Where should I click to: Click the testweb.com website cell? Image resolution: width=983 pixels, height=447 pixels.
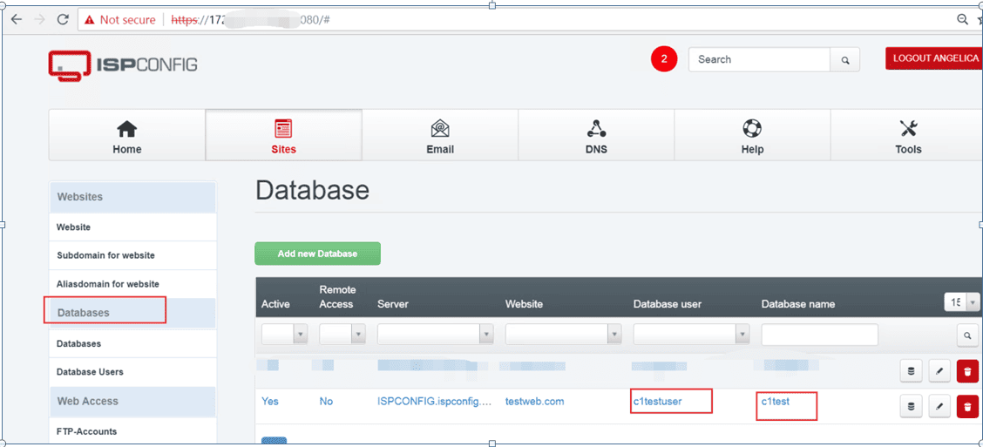[x=535, y=401]
